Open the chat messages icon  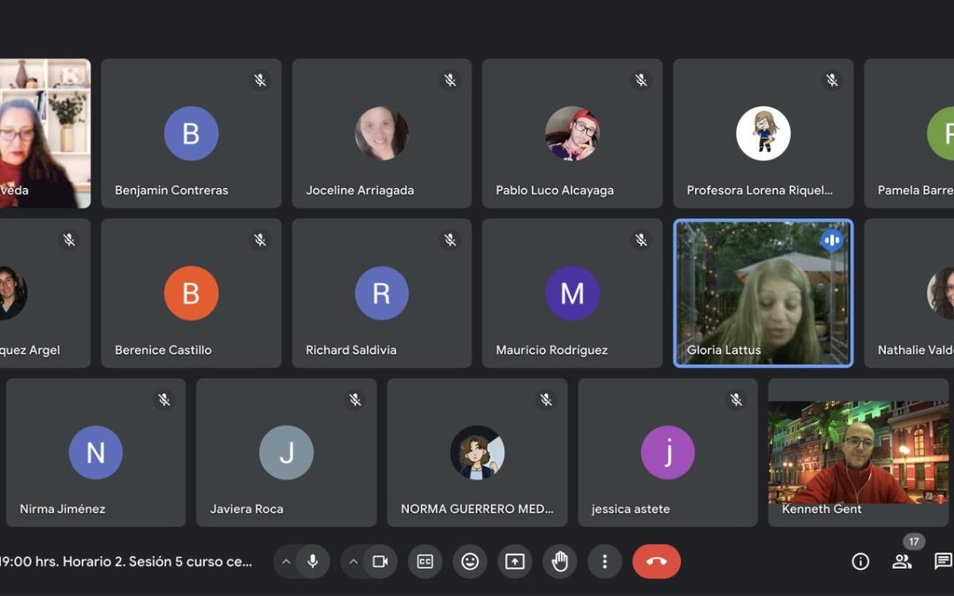pyautogui.click(x=943, y=562)
